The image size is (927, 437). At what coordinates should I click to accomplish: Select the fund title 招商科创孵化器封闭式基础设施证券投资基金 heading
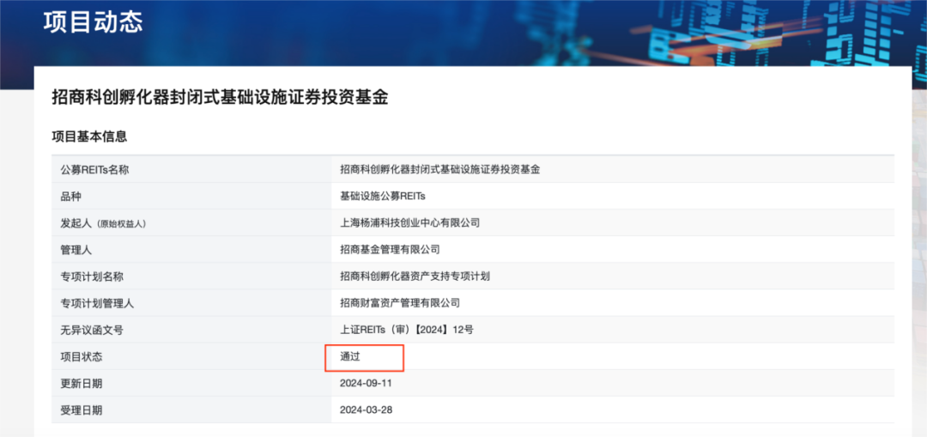tap(220, 97)
